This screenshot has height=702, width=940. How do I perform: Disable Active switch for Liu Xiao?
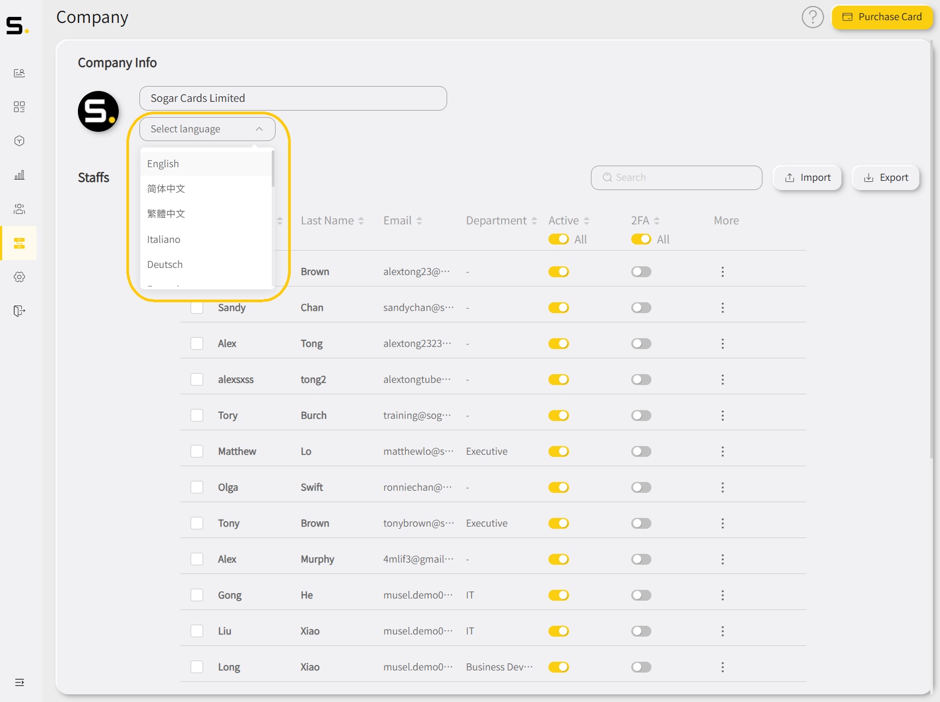click(x=559, y=631)
